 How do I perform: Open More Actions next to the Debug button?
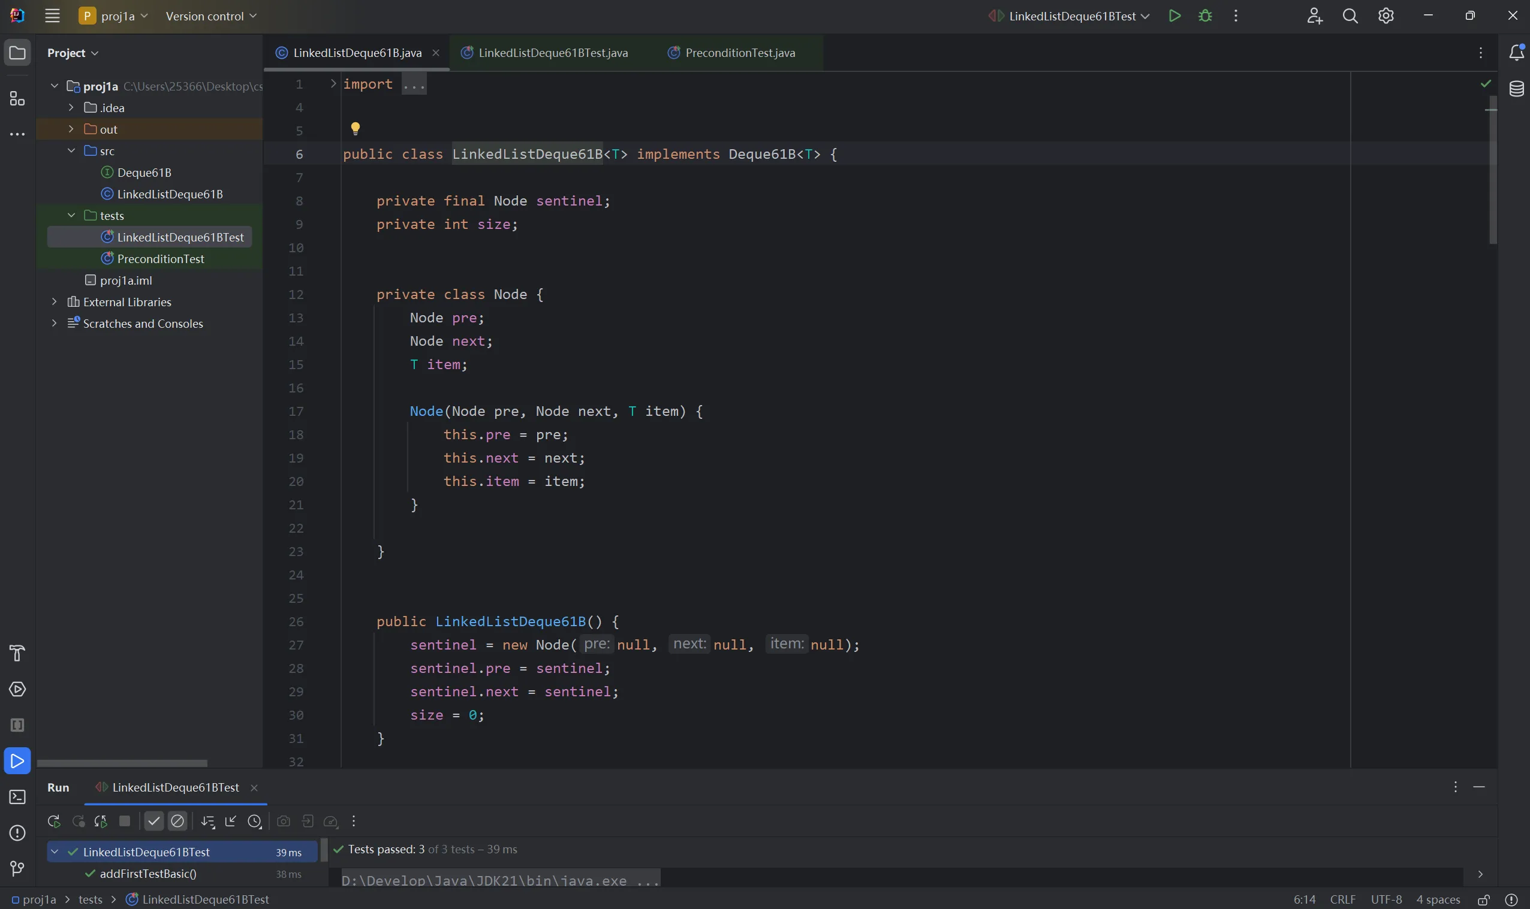point(1235,16)
